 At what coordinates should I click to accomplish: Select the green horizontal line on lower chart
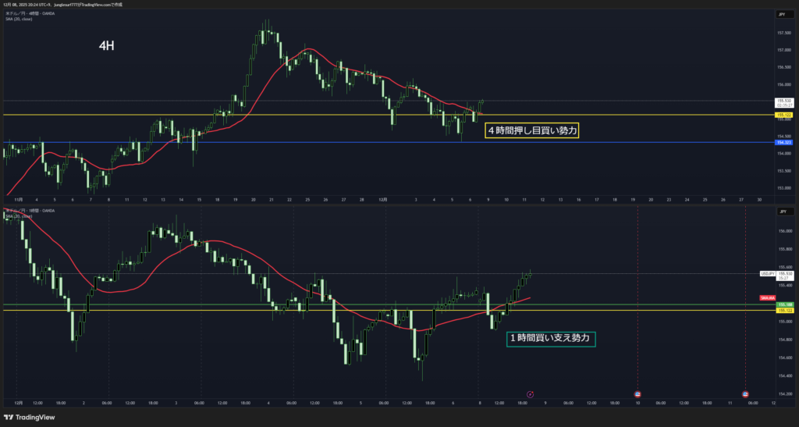234,304
